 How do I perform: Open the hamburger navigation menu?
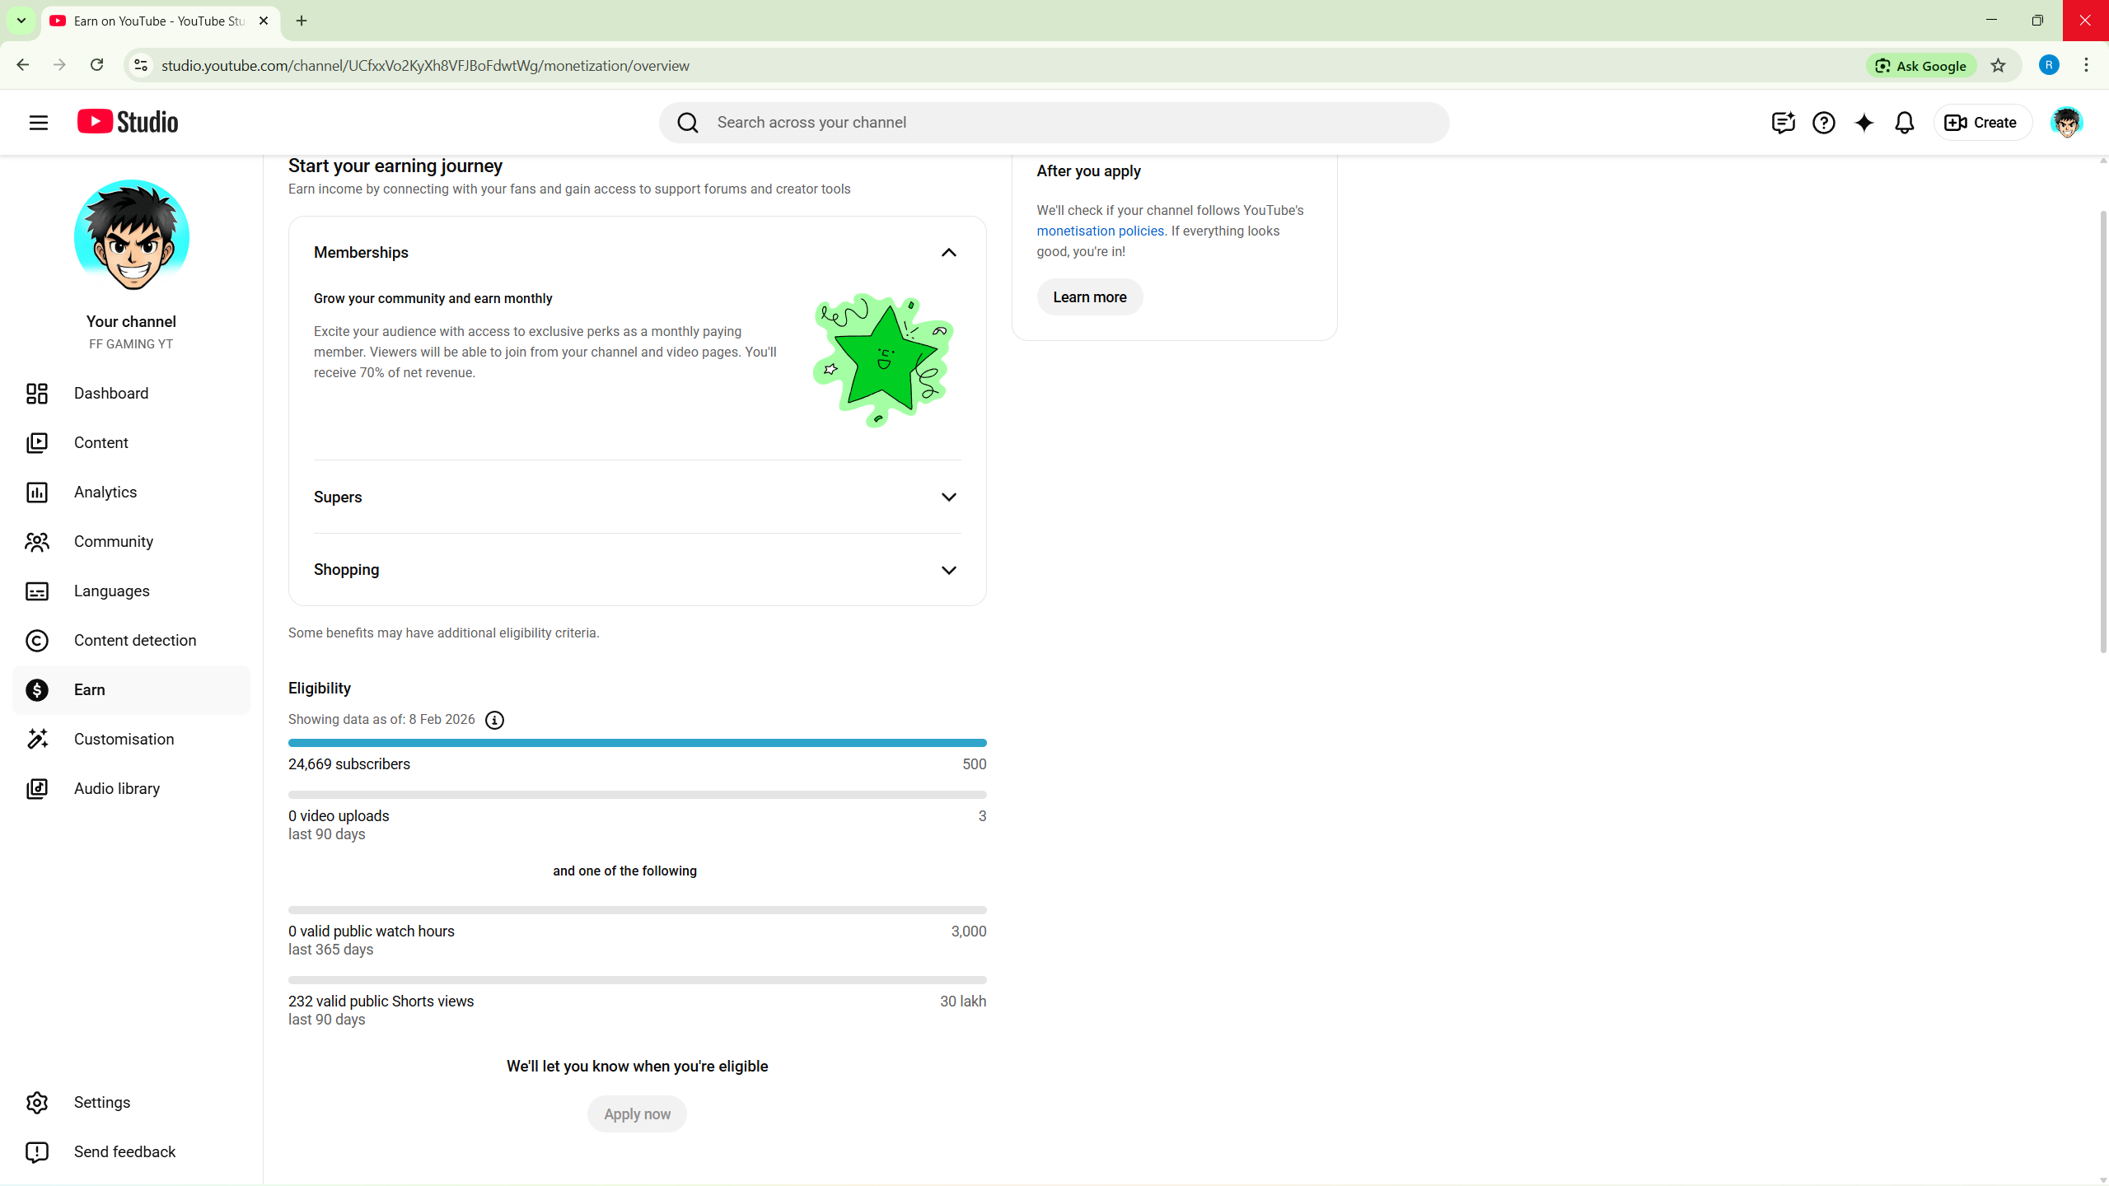point(38,123)
